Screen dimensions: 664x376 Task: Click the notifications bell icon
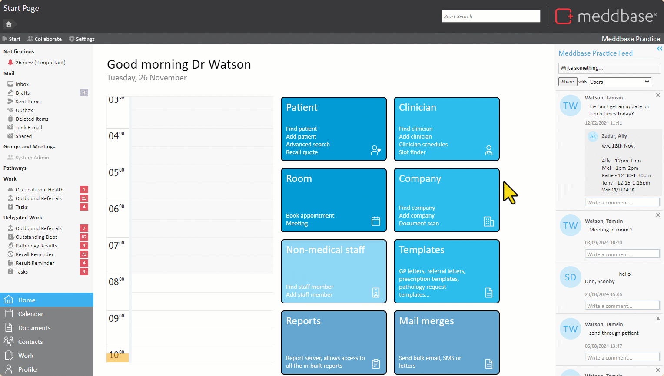pos(10,63)
